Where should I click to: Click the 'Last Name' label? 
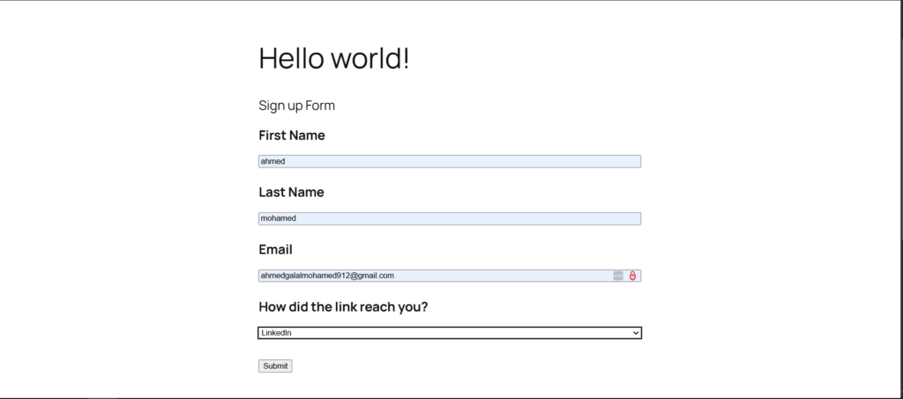point(291,192)
